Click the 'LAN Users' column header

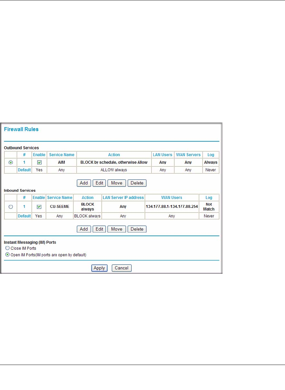162,155
